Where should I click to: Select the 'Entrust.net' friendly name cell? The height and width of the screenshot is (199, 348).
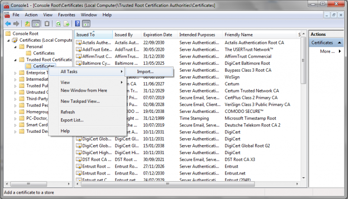click(x=235, y=173)
